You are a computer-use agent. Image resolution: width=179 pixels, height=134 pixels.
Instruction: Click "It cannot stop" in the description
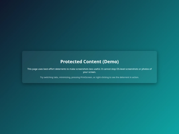(x=108, y=69)
